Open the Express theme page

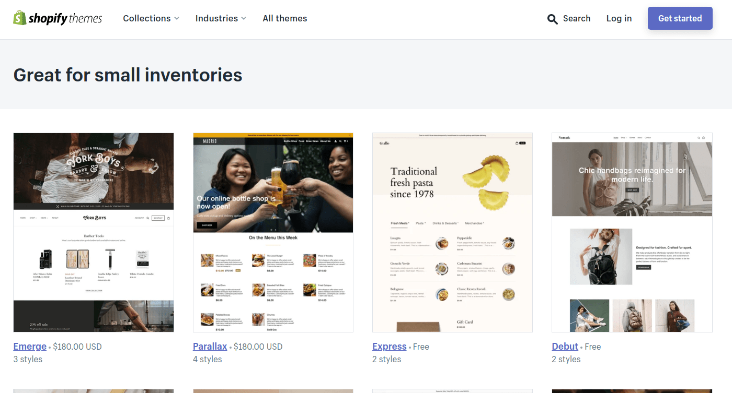[389, 346]
